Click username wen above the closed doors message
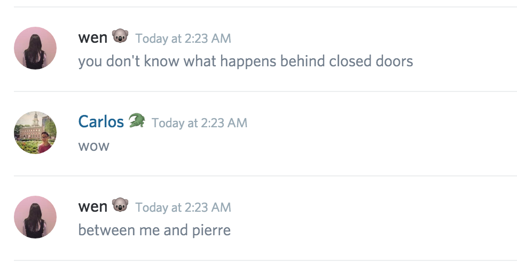 [x=93, y=37]
